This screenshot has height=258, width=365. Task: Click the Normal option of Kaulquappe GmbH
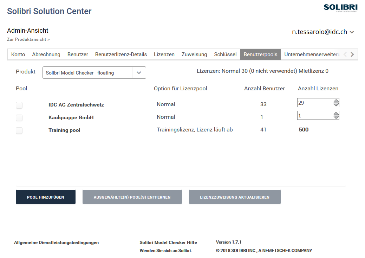click(166, 117)
